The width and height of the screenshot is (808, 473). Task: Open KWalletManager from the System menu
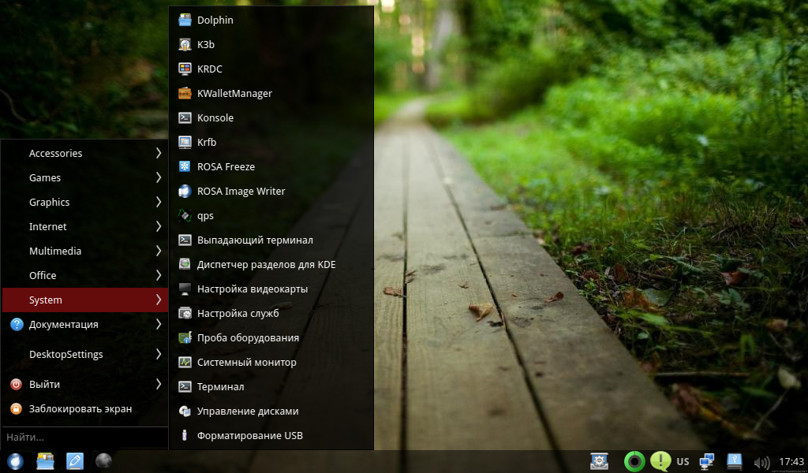point(234,94)
